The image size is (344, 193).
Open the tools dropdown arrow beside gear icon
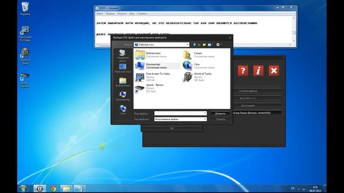pos(221,44)
